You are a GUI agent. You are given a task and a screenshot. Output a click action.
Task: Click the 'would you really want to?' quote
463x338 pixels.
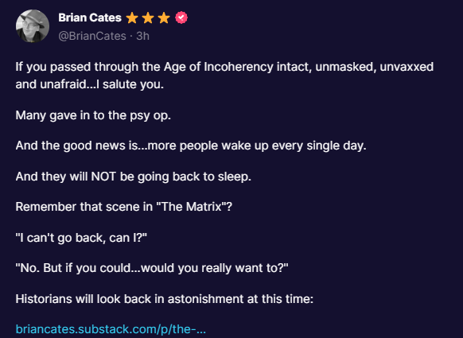[x=215, y=268]
